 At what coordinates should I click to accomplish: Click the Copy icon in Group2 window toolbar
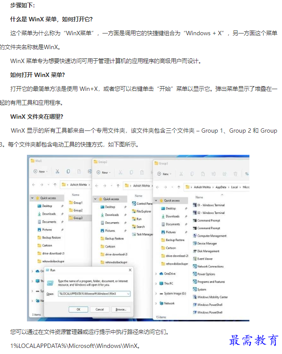tap(131, 173)
